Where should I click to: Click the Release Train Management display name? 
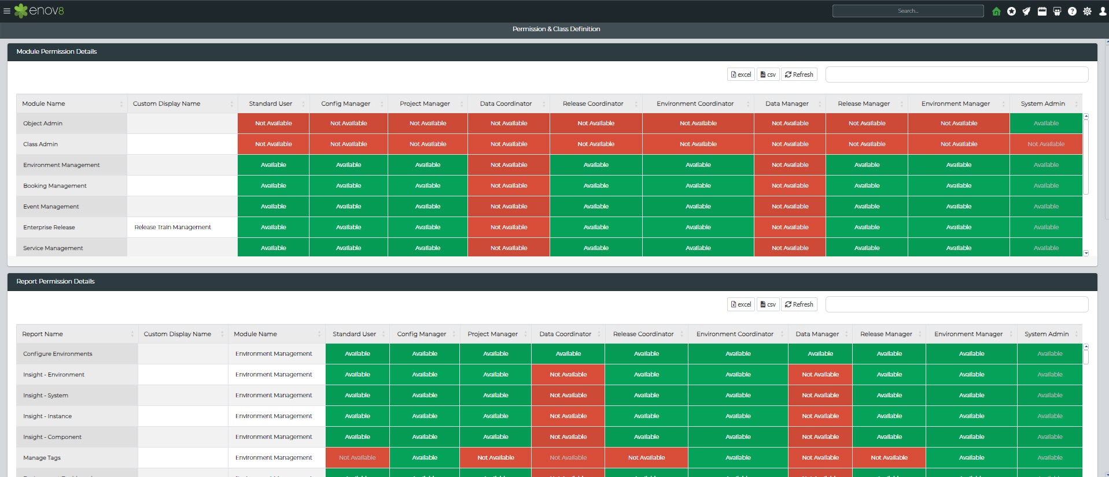pyautogui.click(x=172, y=228)
